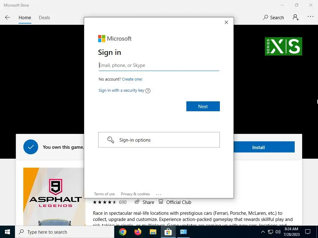Open security key help question icon
318x238 pixels.
148,91
